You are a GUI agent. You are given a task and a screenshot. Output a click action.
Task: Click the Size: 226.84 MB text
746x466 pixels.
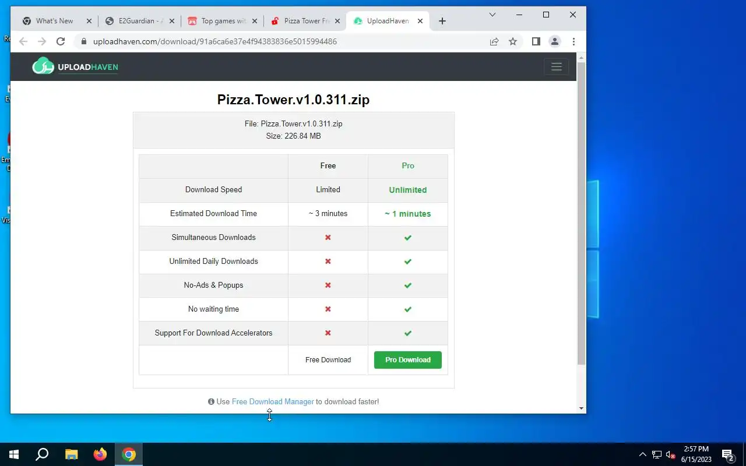pos(293,136)
